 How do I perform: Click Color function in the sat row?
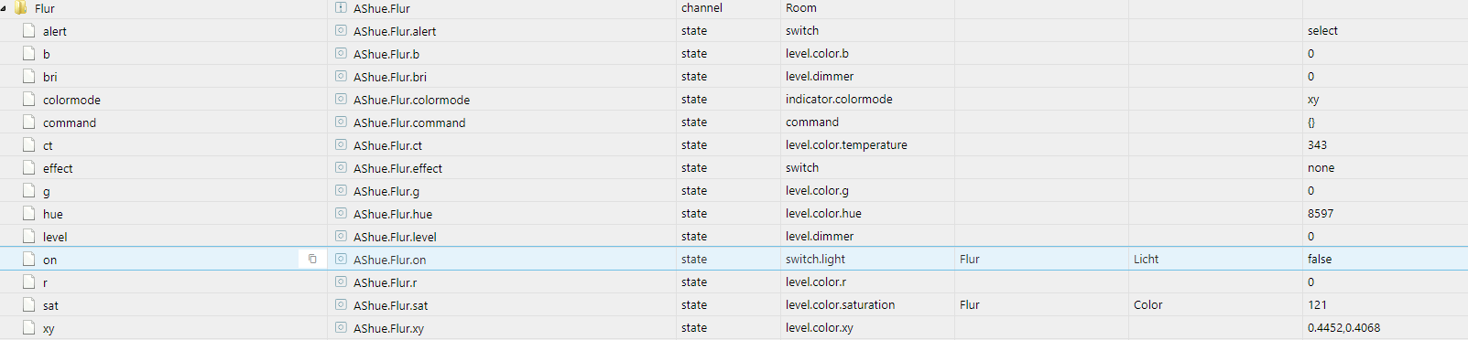[x=1147, y=305]
